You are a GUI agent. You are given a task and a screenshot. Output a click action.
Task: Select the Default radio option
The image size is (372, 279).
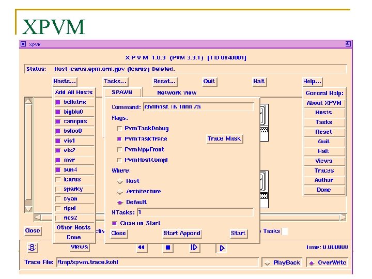coord(120,203)
